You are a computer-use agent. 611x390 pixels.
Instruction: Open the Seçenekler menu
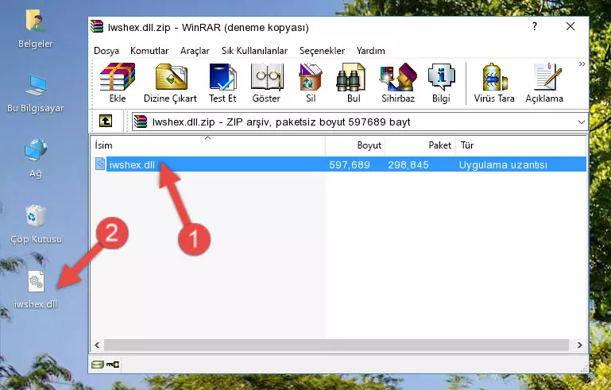pyautogui.click(x=322, y=51)
